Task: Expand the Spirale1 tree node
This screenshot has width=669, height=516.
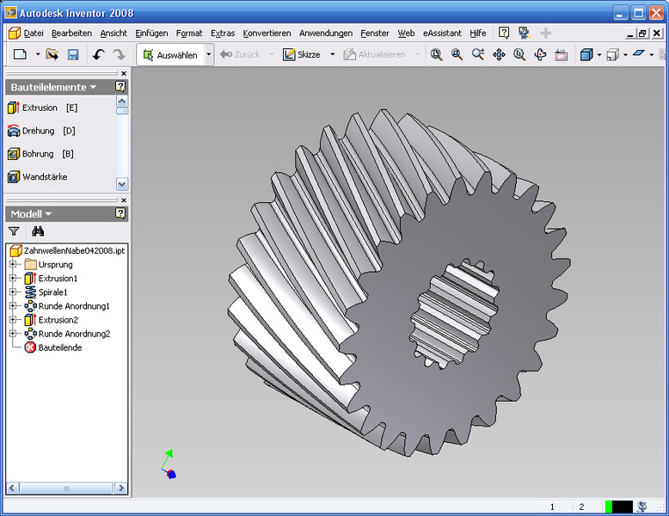Action: (x=14, y=292)
